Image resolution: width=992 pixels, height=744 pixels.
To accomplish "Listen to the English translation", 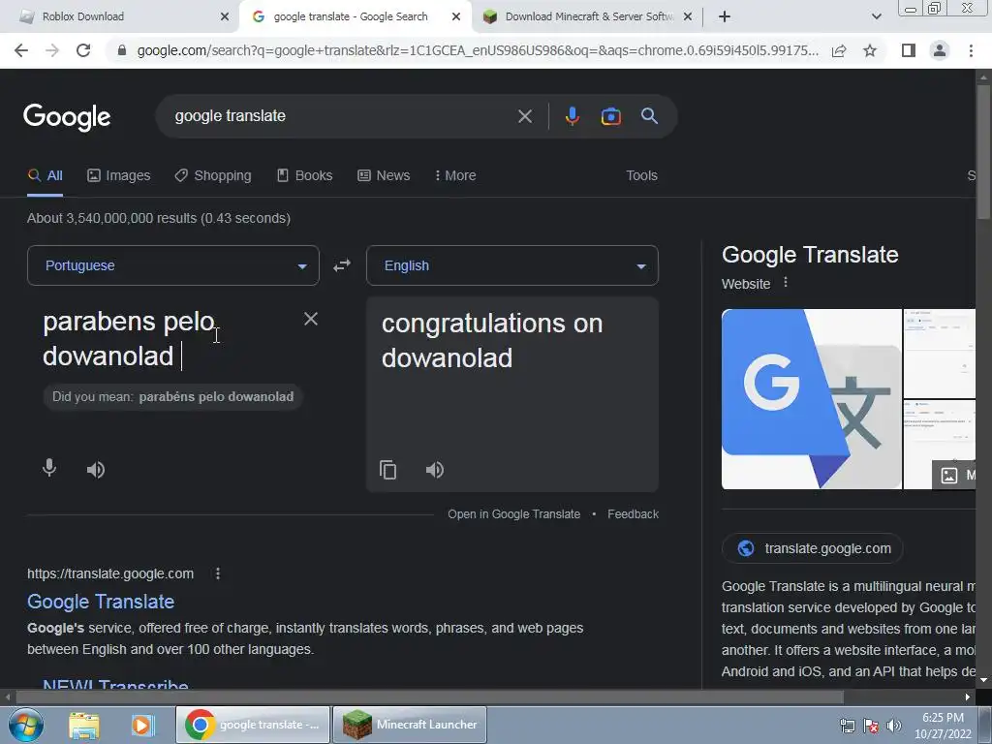I will [435, 470].
